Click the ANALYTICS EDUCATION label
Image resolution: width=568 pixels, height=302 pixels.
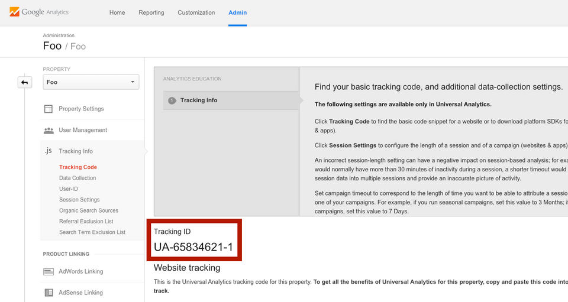click(x=192, y=79)
